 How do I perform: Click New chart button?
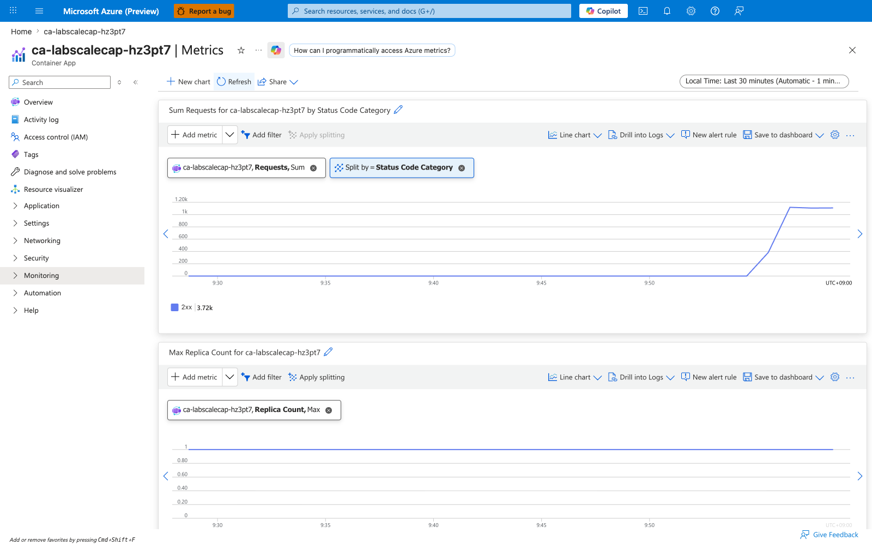pyautogui.click(x=189, y=82)
